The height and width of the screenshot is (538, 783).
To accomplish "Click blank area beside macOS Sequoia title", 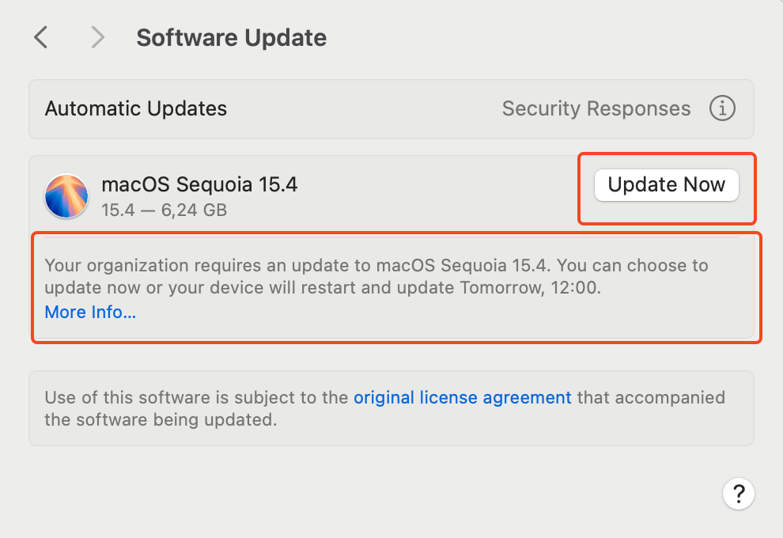I will click(443, 190).
